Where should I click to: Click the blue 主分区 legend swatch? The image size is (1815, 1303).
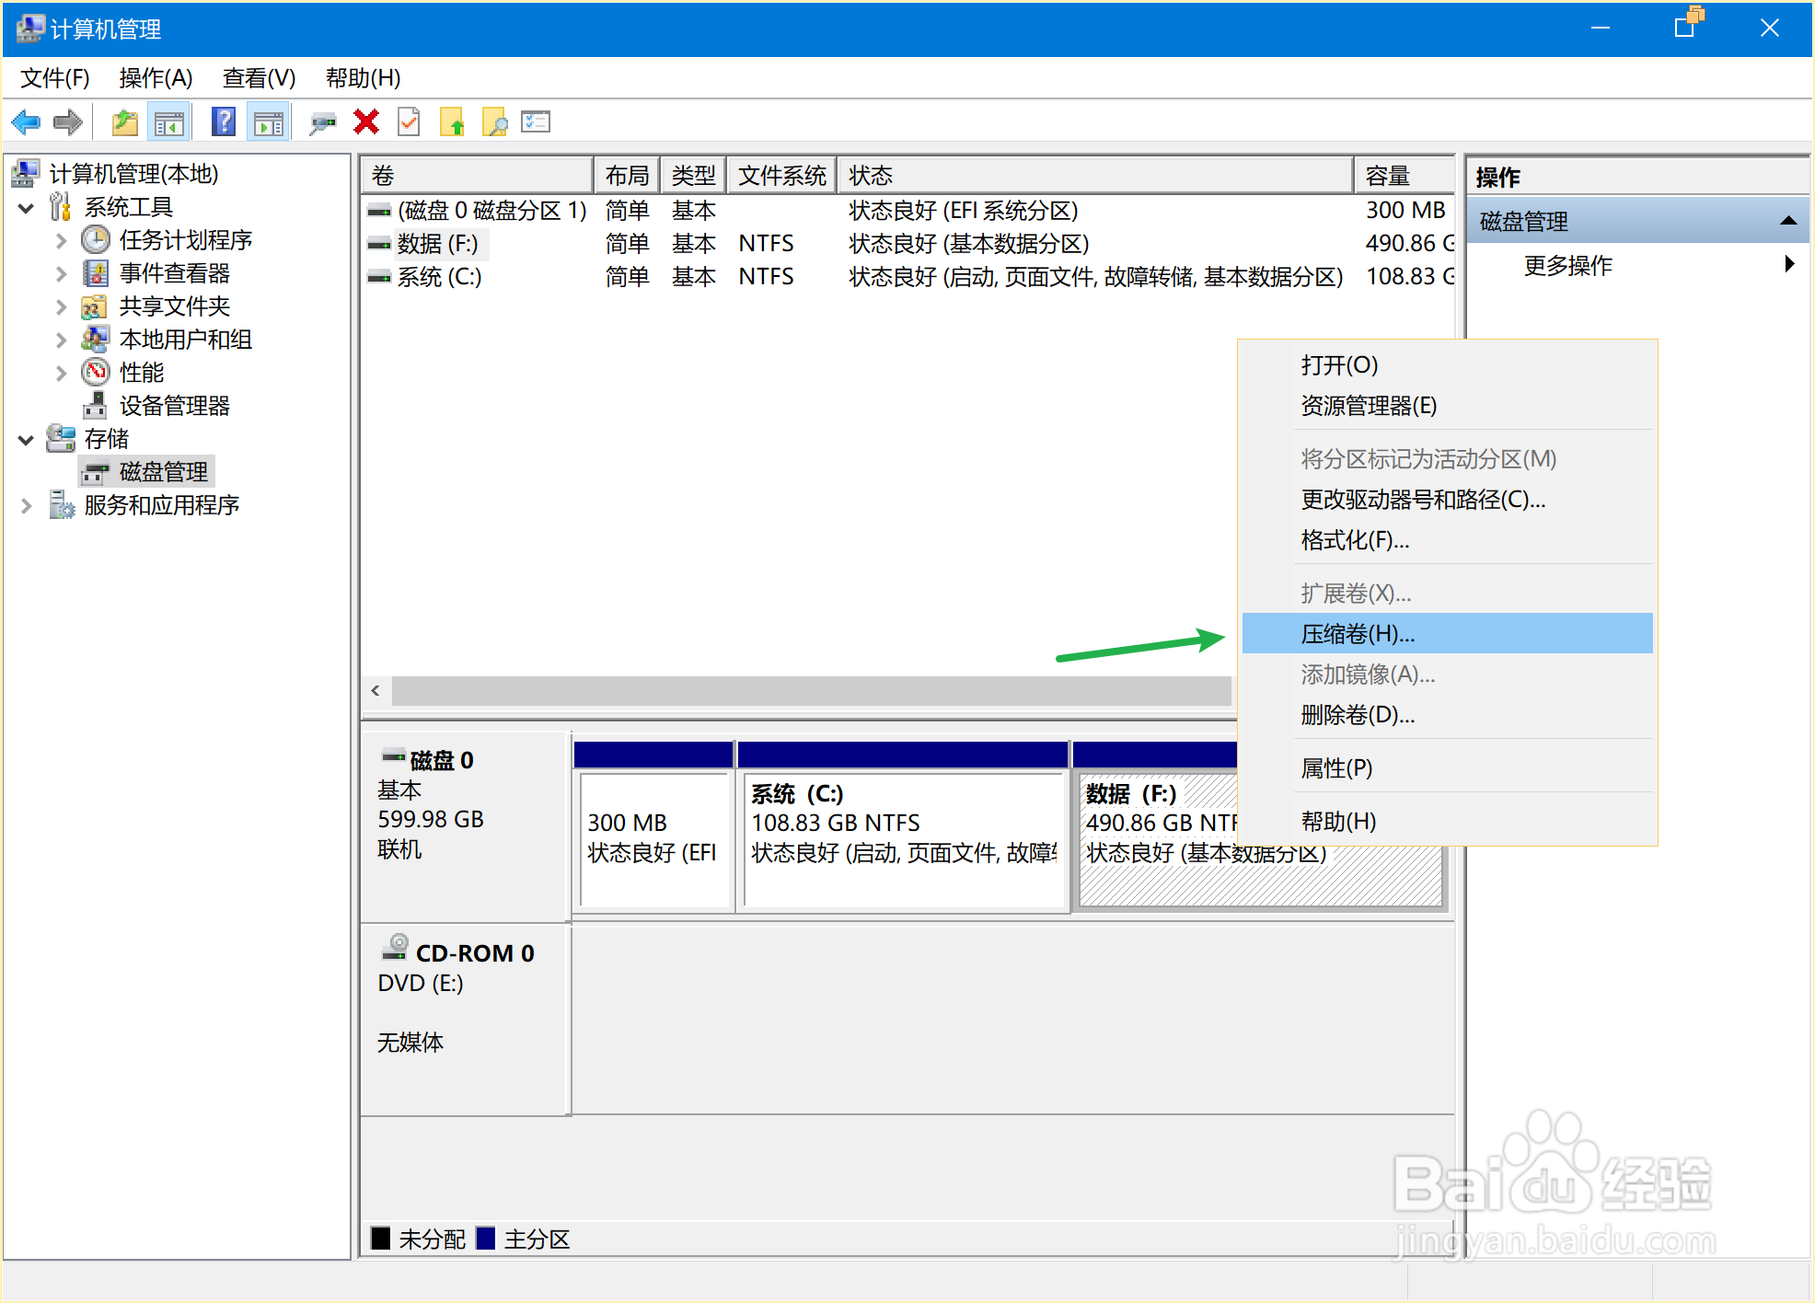tap(486, 1239)
